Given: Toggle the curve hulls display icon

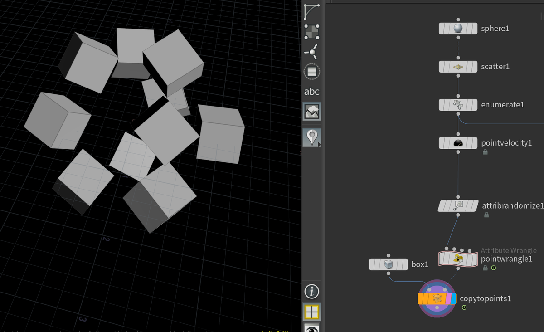Looking at the screenshot, I should coord(311,11).
